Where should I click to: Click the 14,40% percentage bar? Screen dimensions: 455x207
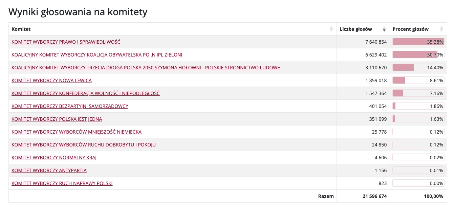[x=418, y=68]
